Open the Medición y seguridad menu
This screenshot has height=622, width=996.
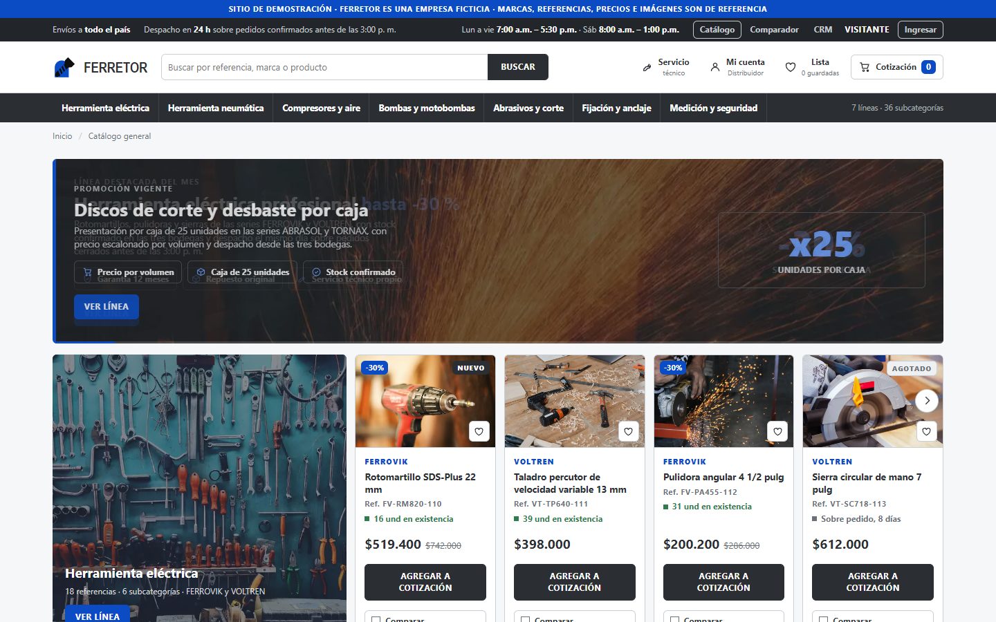[714, 108]
